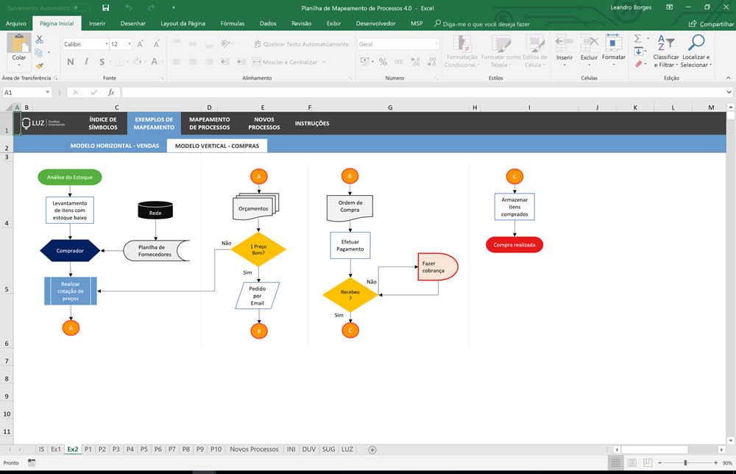736x474 pixels.
Task: Increase font size with large A icon
Action: point(140,44)
